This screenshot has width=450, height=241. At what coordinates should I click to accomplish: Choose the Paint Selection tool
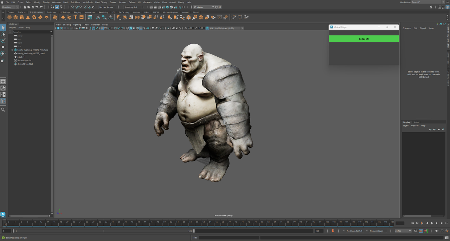pos(3,40)
